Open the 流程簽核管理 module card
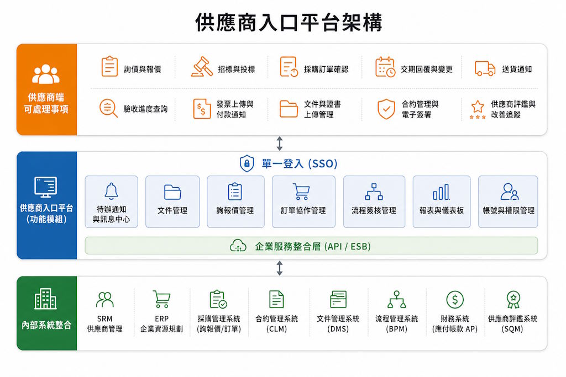This screenshot has height=377, width=566. [374, 202]
